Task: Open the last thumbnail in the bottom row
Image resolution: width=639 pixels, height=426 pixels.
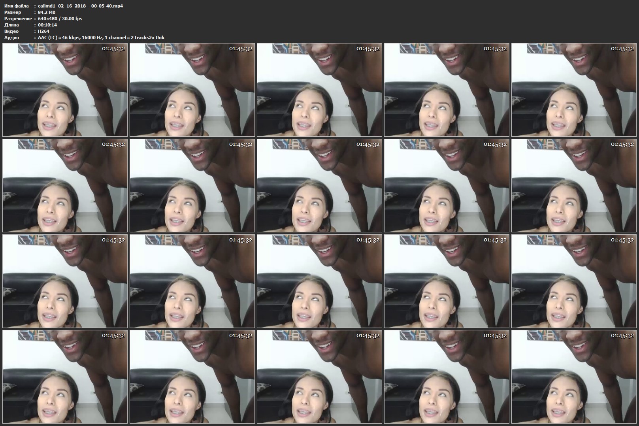Action: pyautogui.click(x=574, y=377)
